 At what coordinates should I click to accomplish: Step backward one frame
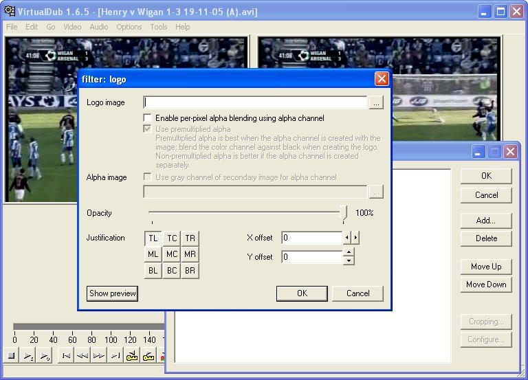coord(82,355)
